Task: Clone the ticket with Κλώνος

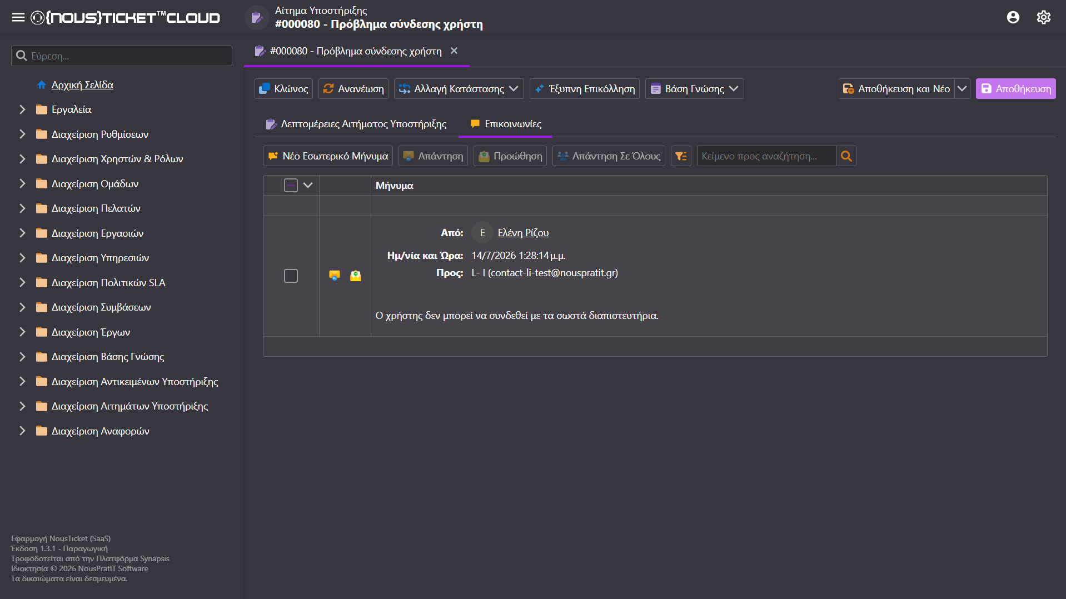Action: click(283, 89)
